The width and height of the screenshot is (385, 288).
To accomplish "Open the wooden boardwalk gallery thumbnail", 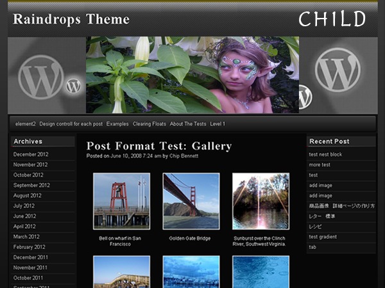I will point(121,271).
